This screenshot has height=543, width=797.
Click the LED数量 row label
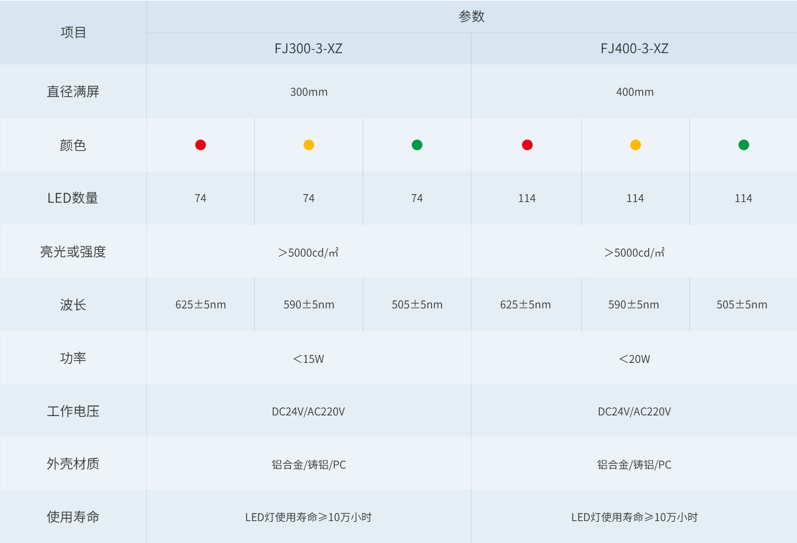pos(73,198)
